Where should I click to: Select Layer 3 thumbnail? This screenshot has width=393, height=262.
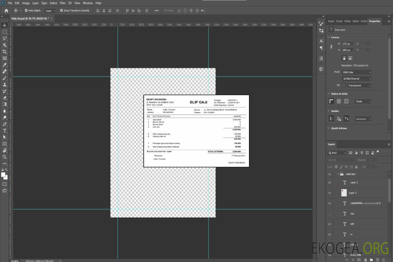point(344,193)
